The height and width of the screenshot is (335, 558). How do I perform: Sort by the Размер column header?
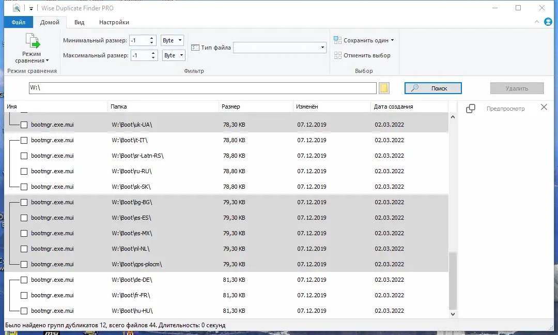pos(256,106)
